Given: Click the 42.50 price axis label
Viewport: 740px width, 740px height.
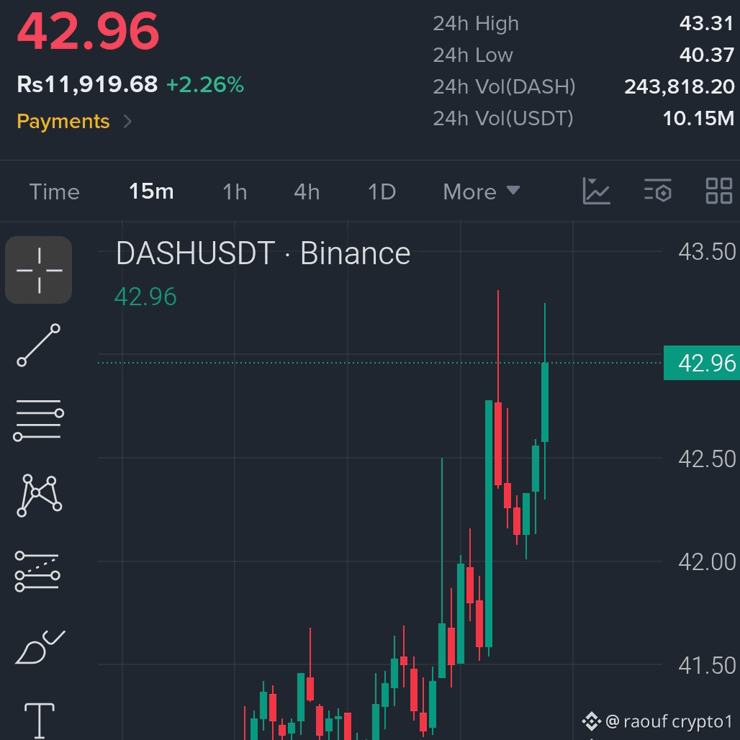Looking at the screenshot, I should 707,459.
